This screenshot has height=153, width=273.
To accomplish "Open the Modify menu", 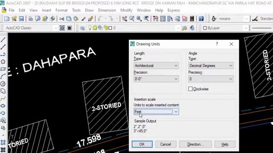I will click(x=126, y=10).
